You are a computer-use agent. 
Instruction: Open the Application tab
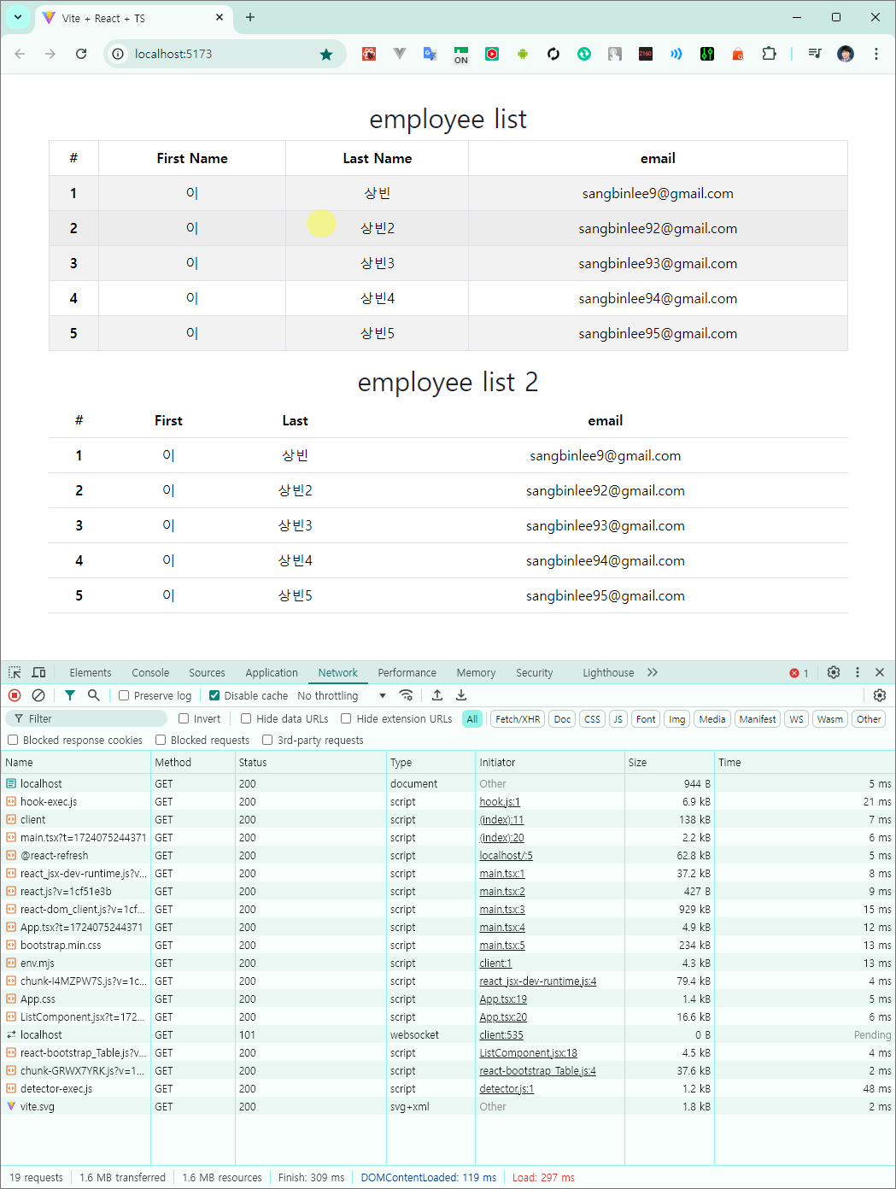[x=272, y=673]
